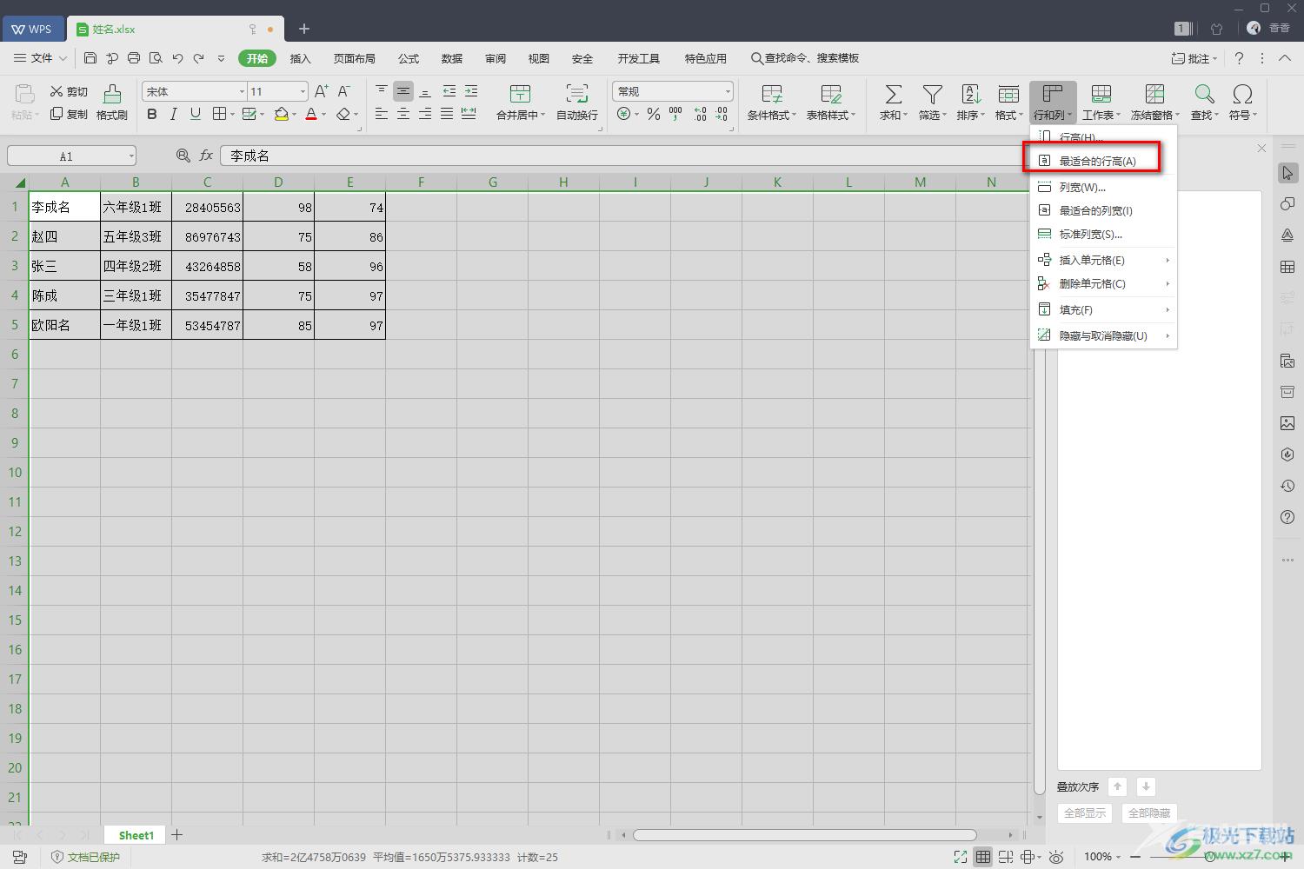Open the Insert (插入) ribbon tab
The image size is (1304, 869).
pos(300,58)
